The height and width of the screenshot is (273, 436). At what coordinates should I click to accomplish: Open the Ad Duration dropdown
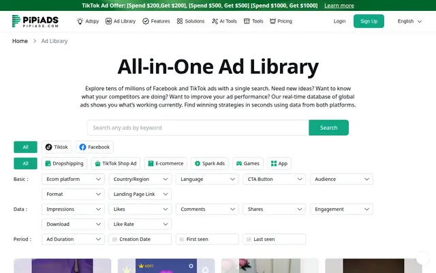(73, 240)
